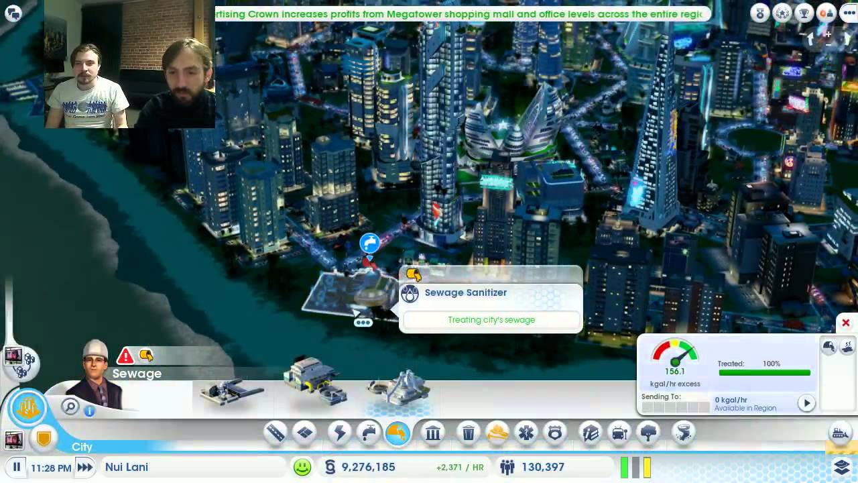Image resolution: width=858 pixels, height=483 pixels.
Task: Open the Roads build menu
Action: click(275, 433)
